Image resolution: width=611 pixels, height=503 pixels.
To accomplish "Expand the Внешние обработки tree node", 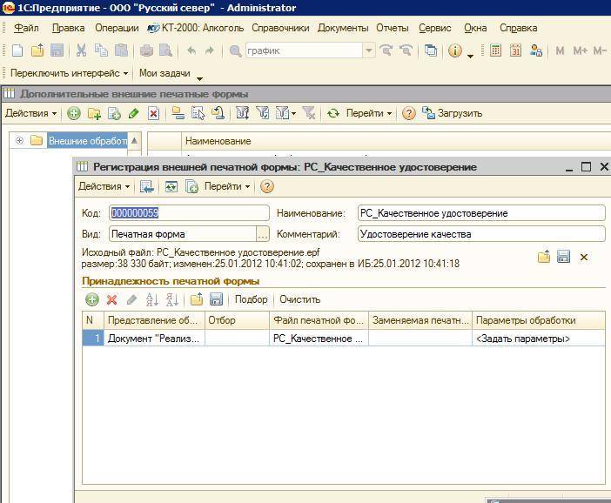I will coord(19,140).
